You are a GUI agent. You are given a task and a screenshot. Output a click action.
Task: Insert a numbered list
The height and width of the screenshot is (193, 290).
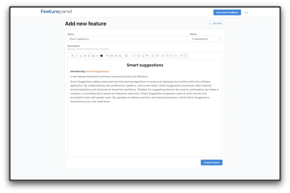point(138,56)
